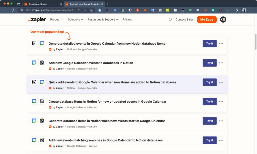Click Contact Sales link
Image resolution: width=257 pixels, height=154 pixels.
click(184, 20)
